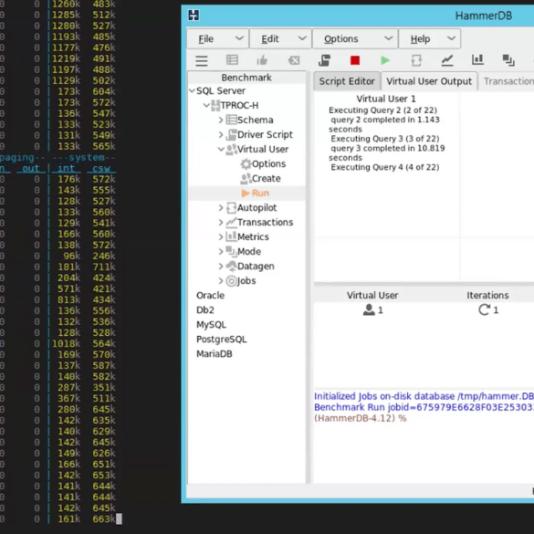
Task: Switch to the Virtual User Output tab
Action: pyautogui.click(x=429, y=81)
